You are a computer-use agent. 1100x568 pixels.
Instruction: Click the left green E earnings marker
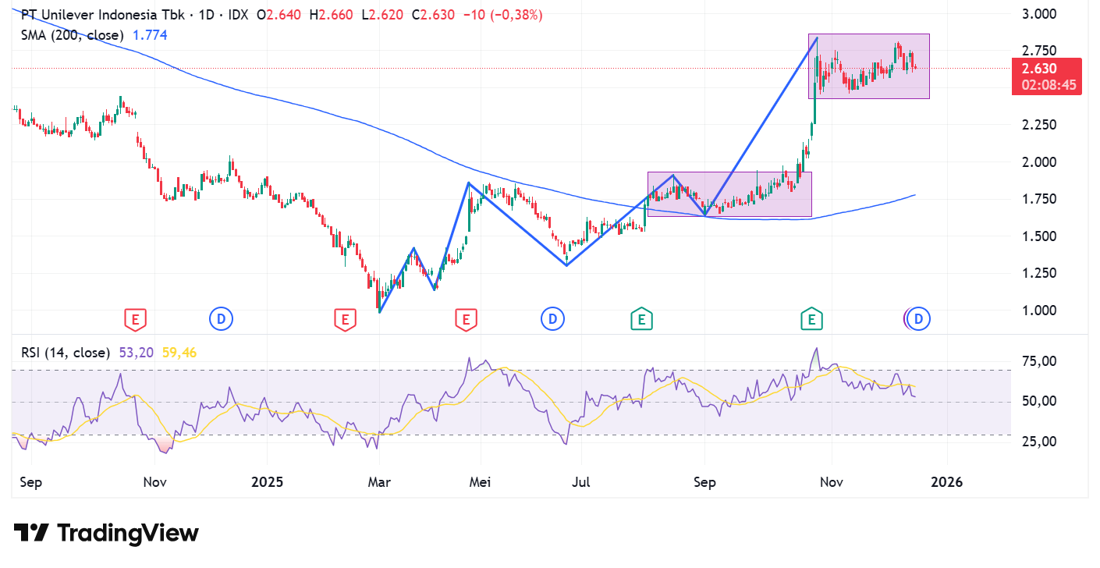point(641,318)
